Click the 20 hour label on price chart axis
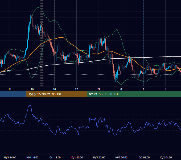181x160 pixels. [x=77, y=89]
